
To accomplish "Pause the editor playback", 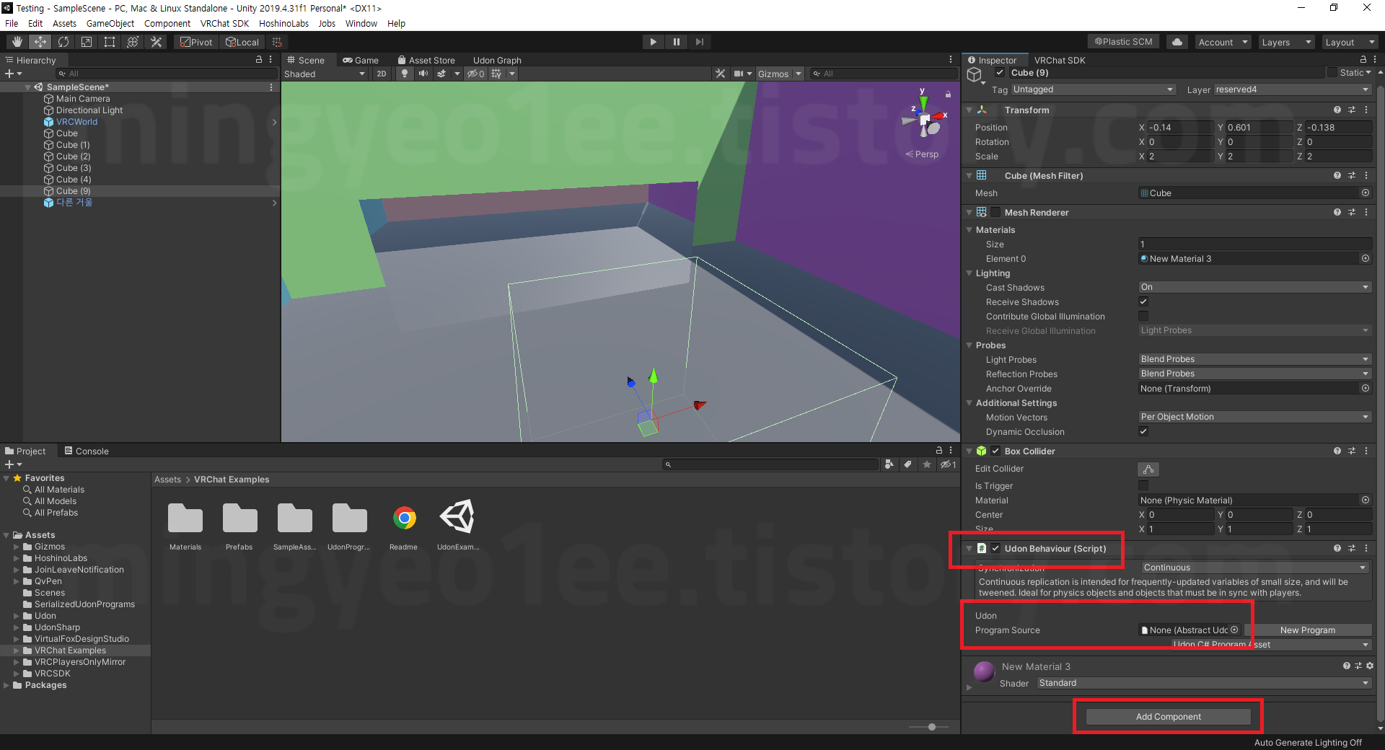I will (676, 42).
